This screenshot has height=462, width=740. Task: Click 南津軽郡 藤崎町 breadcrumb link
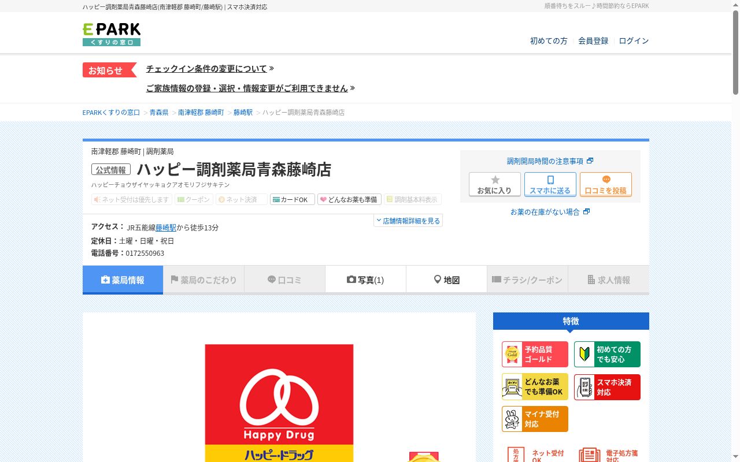tap(201, 113)
